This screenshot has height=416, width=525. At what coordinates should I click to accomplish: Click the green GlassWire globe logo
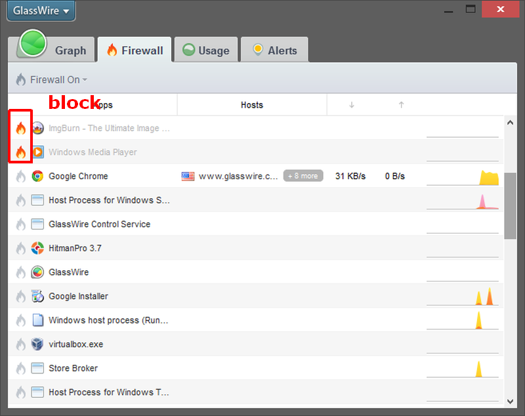pyautogui.click(x=33, y=43)
